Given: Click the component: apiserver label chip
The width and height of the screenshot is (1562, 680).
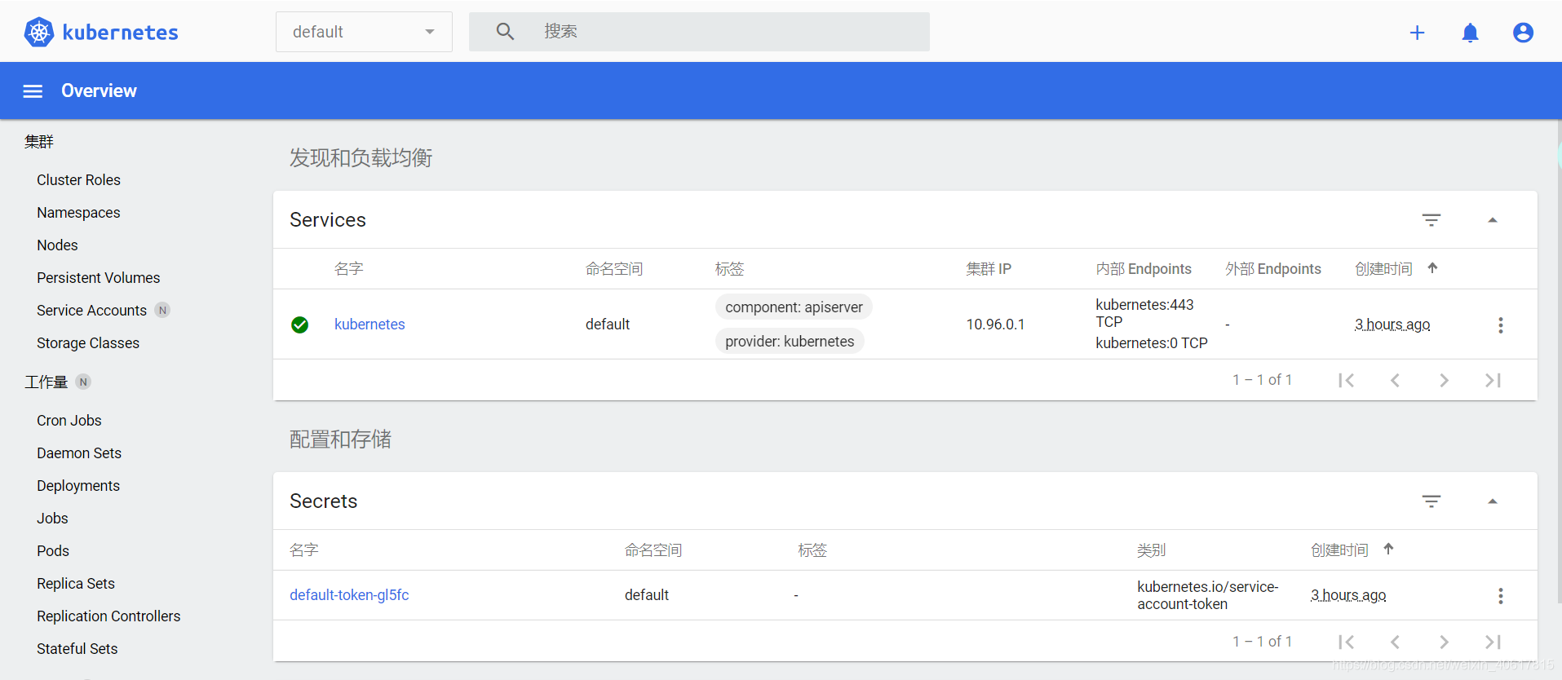Looking at the screenshot, I should pos(794,307).
